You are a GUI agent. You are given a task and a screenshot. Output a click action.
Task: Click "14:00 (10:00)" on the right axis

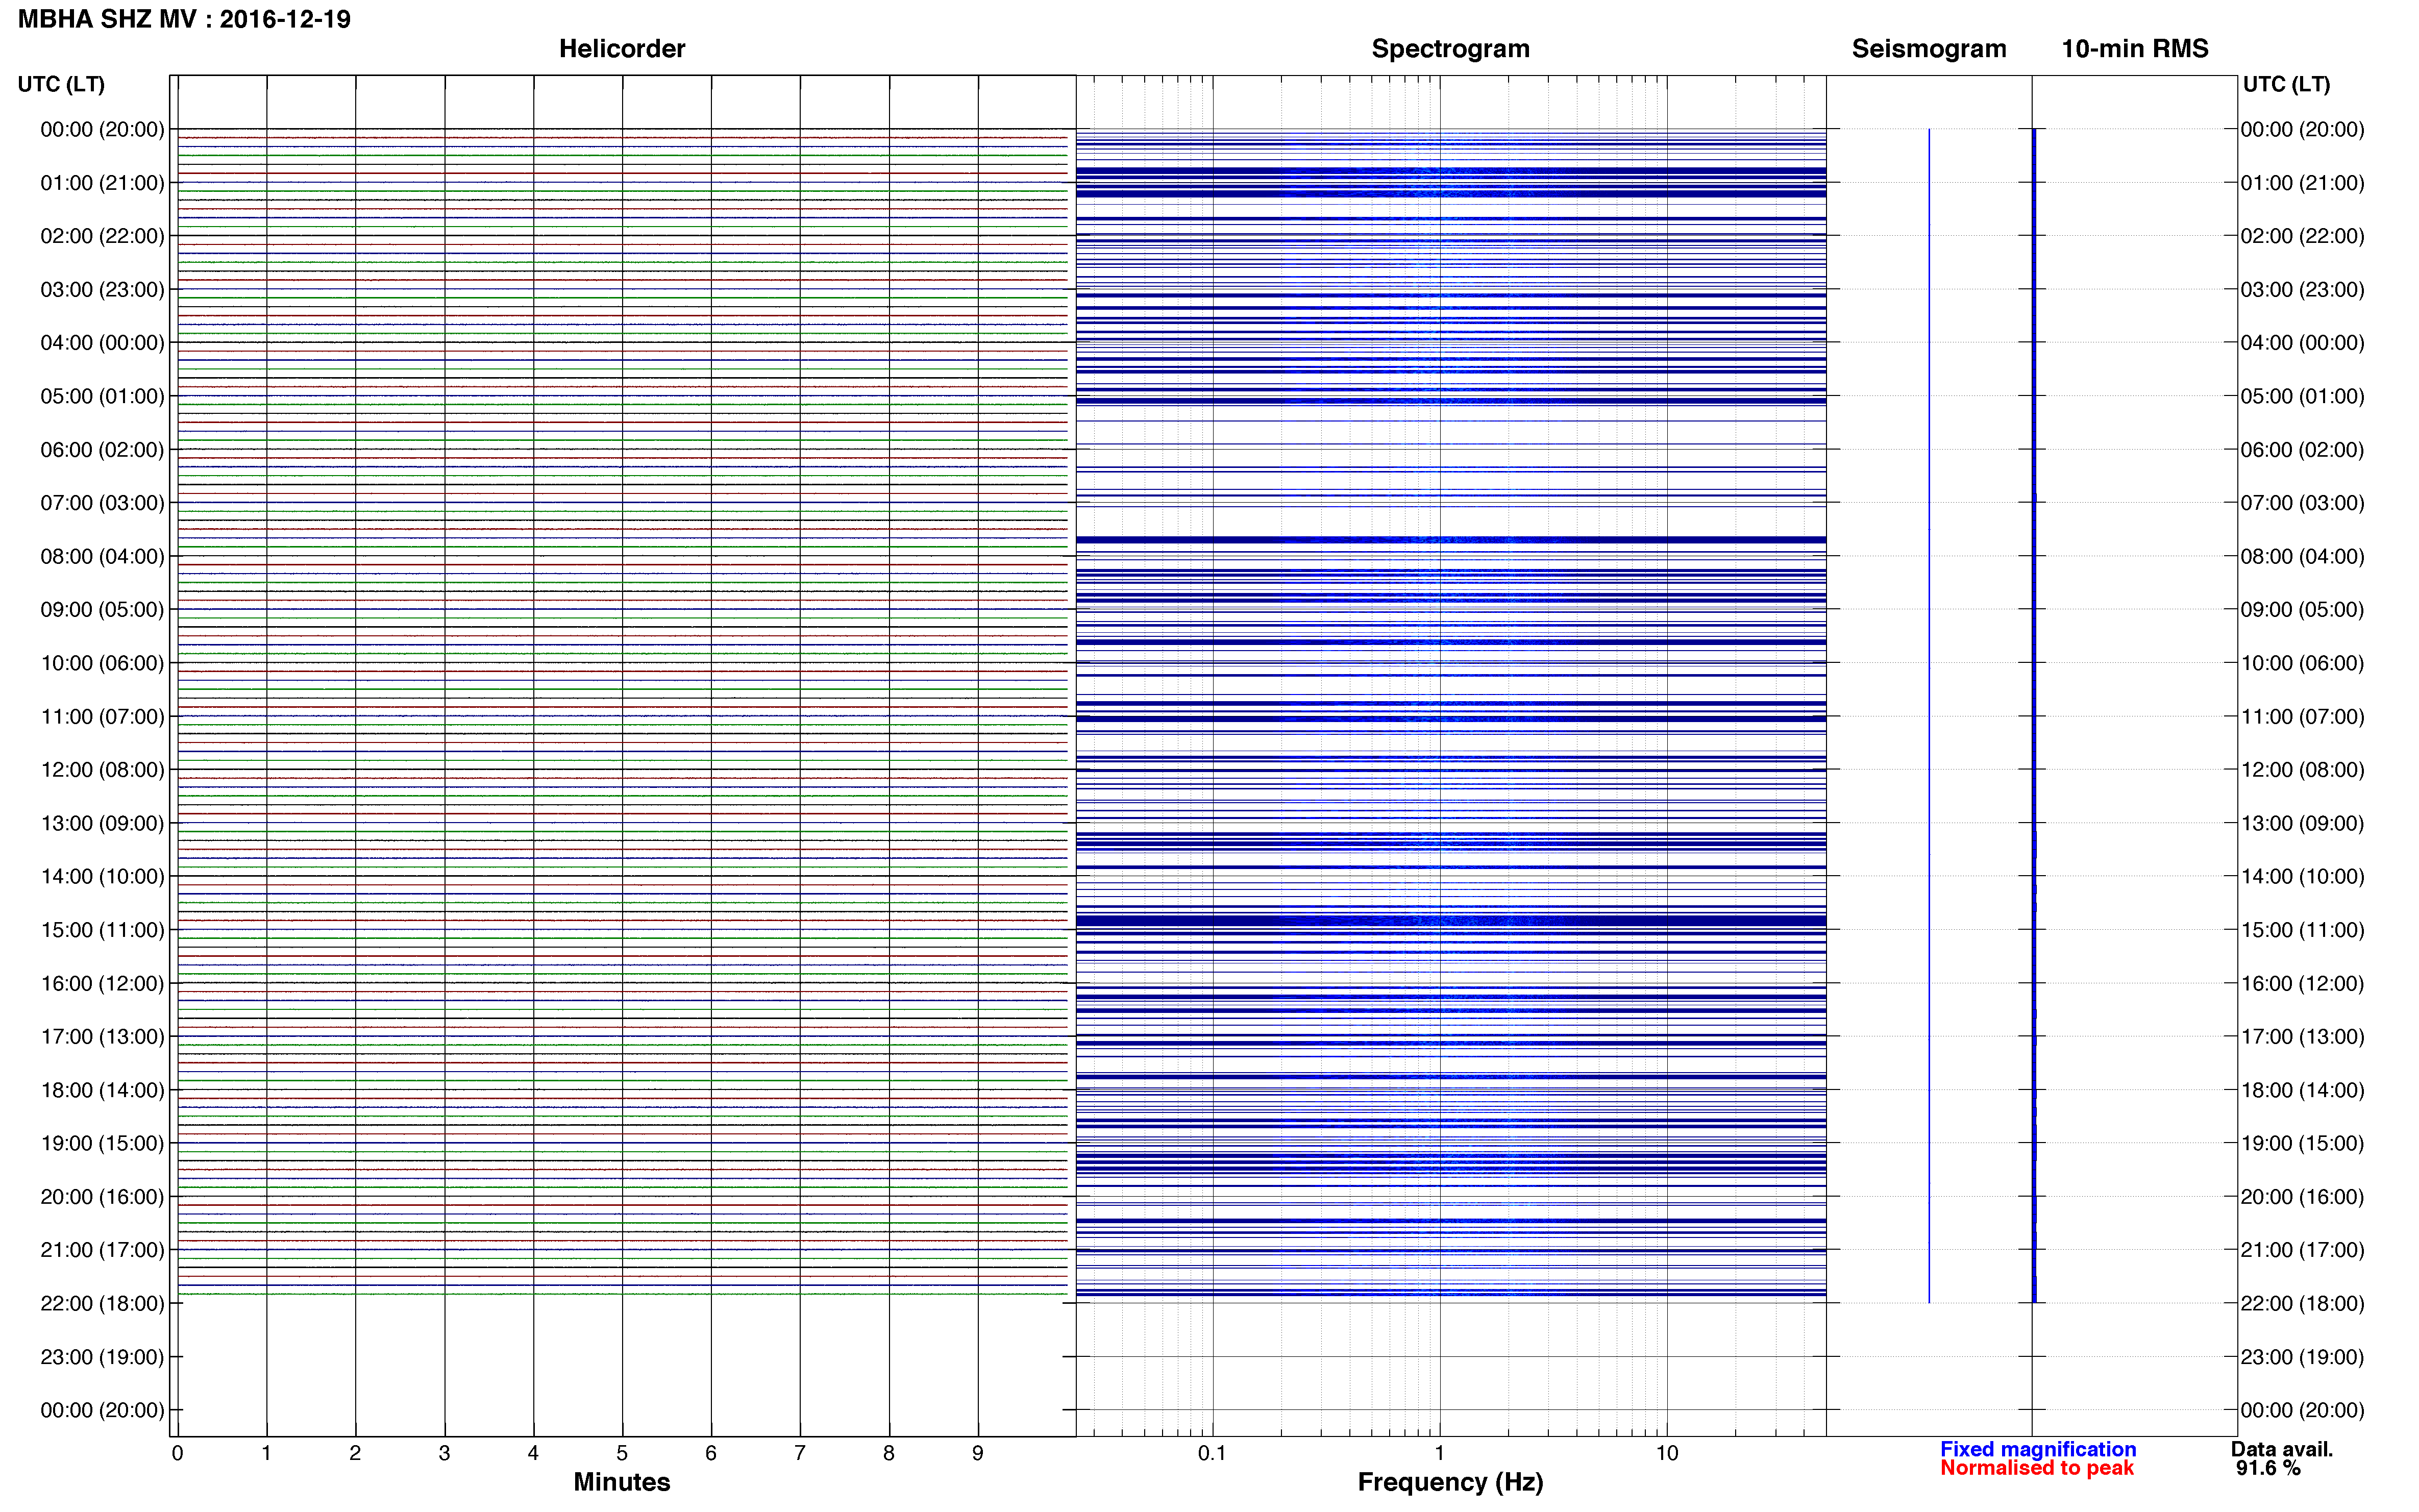coord(2302,876)
